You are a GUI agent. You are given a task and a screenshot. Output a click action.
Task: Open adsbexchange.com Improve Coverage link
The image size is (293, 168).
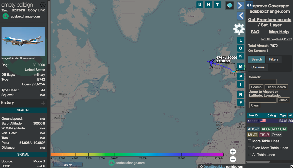coord(270,11)
